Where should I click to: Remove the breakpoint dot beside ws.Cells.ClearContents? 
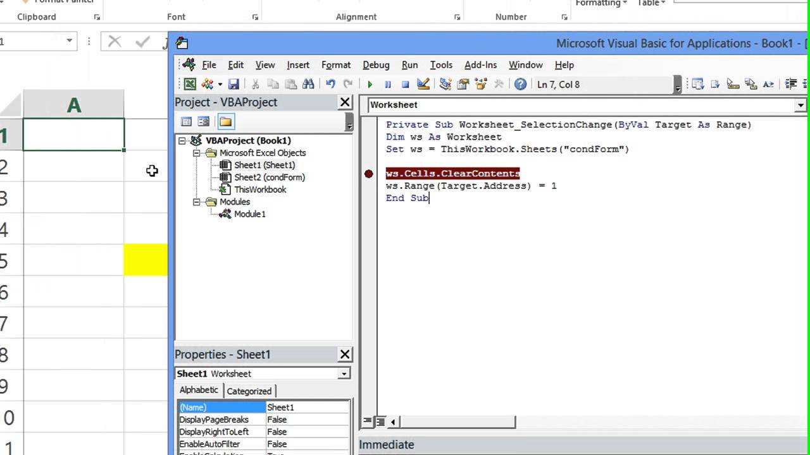click(369, 174)
